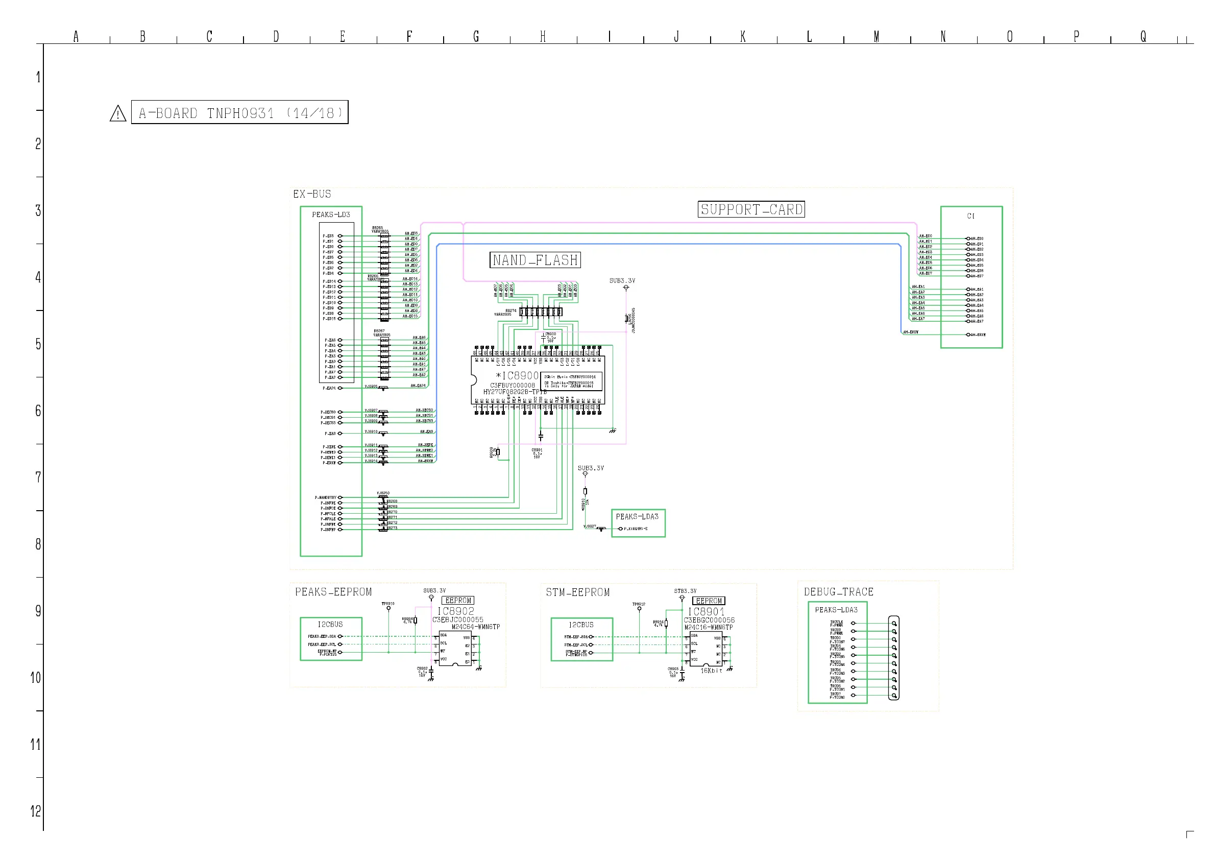This screenshot has height=860, width=1216.
Task: Click the small PEAKS-LDA3 block near VJ8927
Action: point(638,523)
